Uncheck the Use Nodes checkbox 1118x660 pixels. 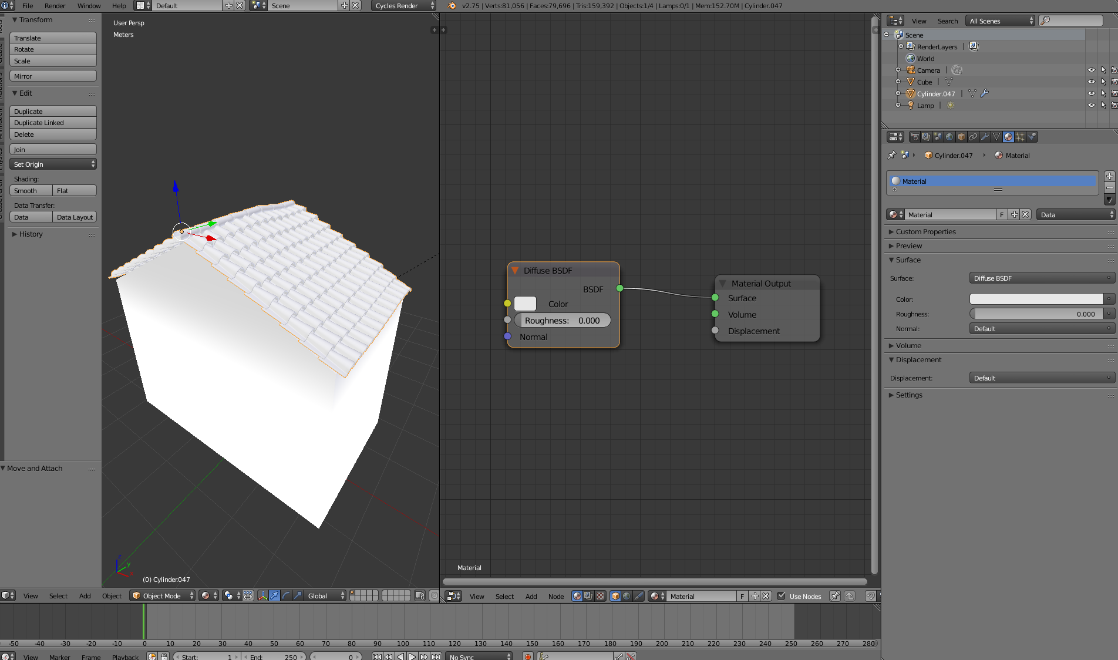click(782, 596)
